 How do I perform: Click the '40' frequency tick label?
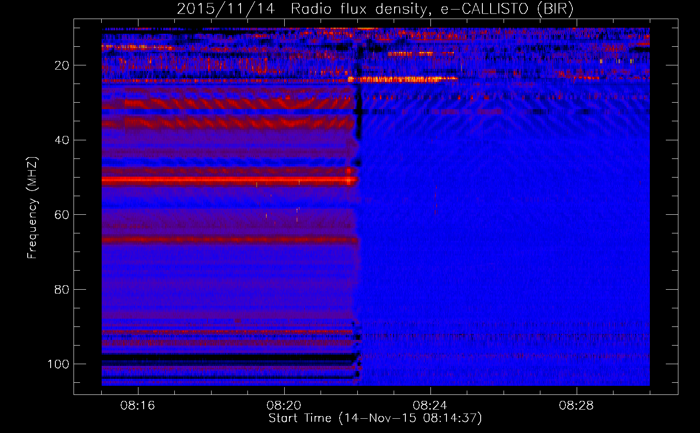62,140
